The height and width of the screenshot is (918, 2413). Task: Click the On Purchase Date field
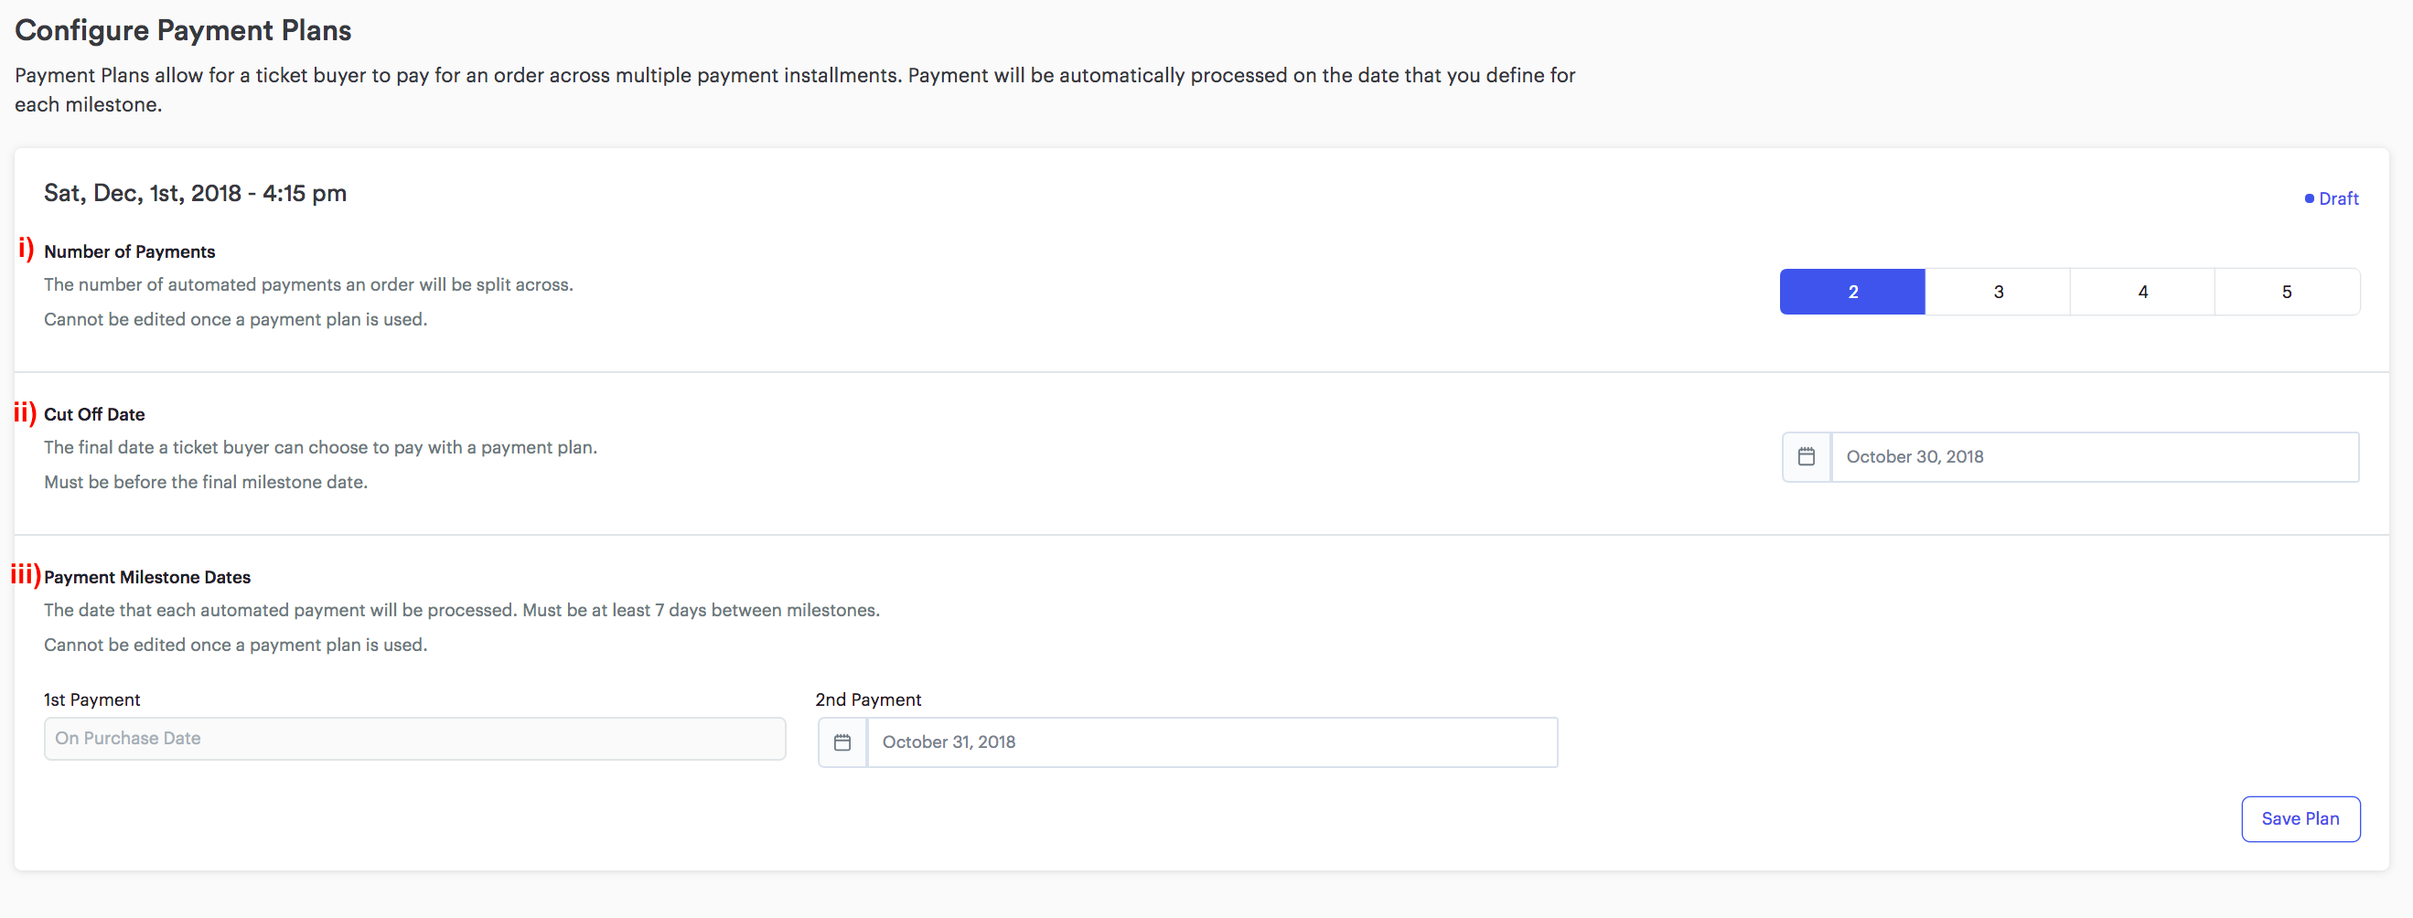[x=415, y=738]
